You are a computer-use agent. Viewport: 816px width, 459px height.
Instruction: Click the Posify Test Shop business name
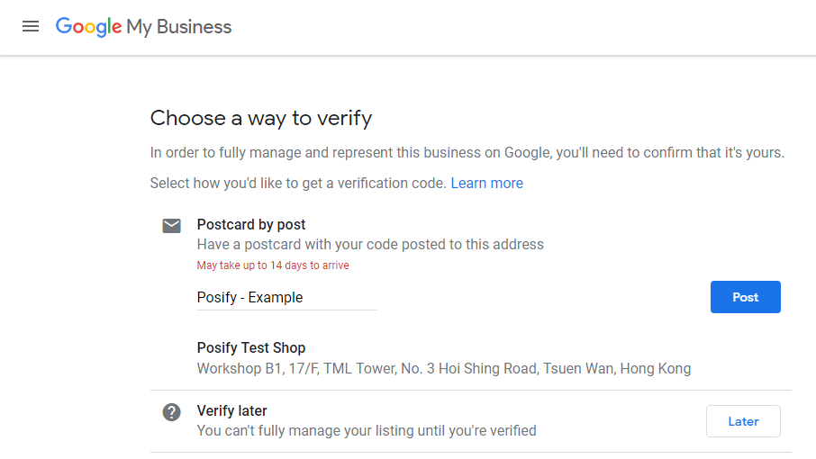pyautogui.click(x=251, y=347)
